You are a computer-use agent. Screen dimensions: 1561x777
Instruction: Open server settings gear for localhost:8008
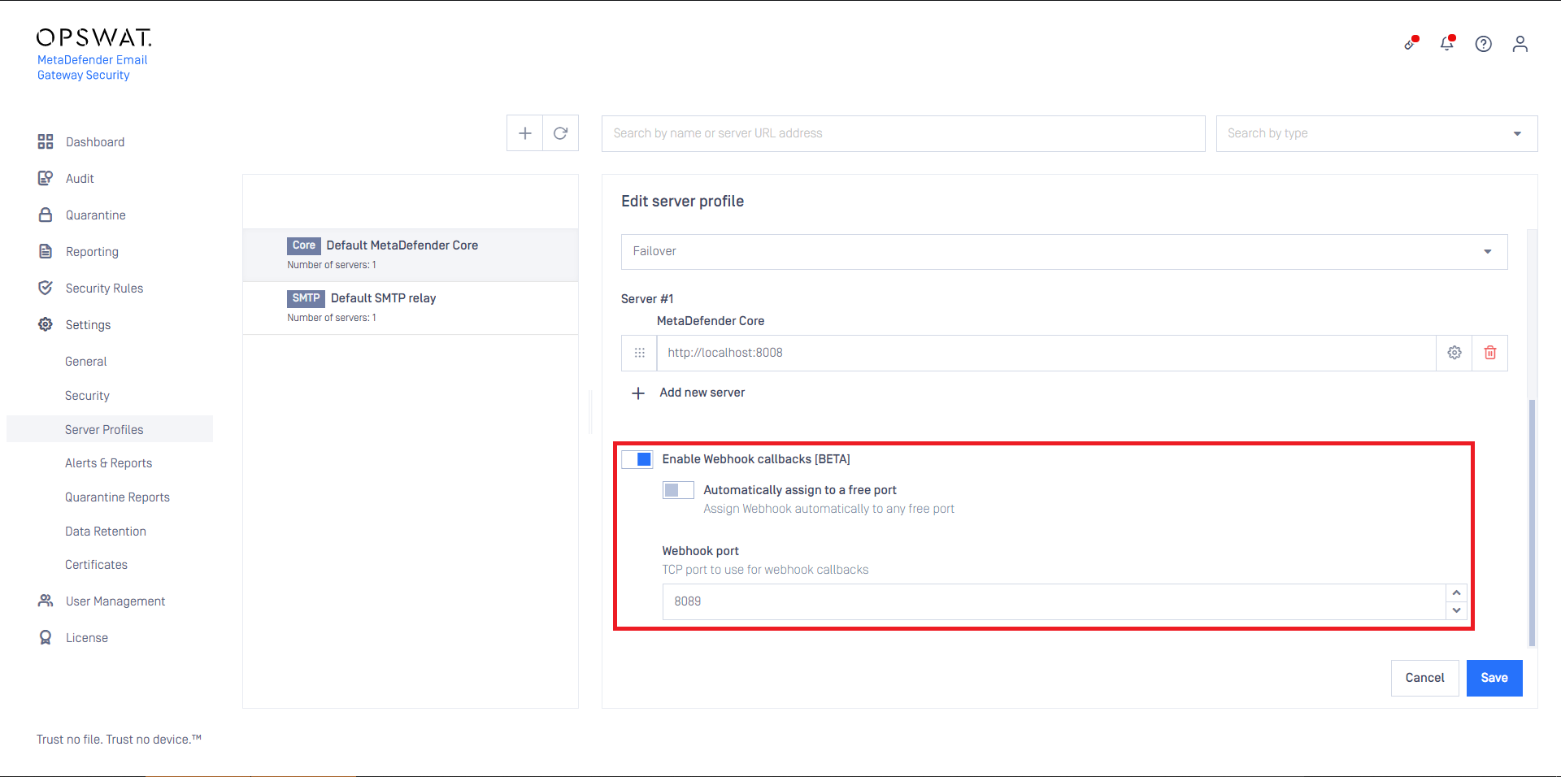click(x=1454, y=353)
